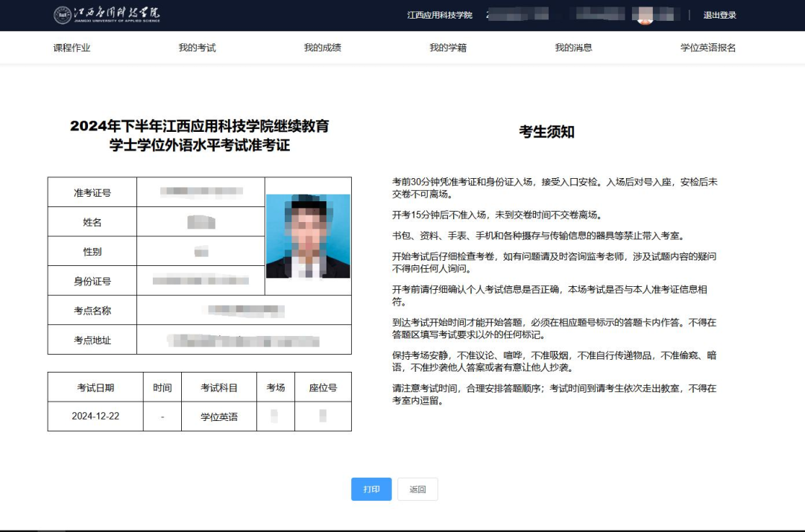Open the 课程作业 navigation menu
Viewport: 805px width, 532px height.
point(73,47)
